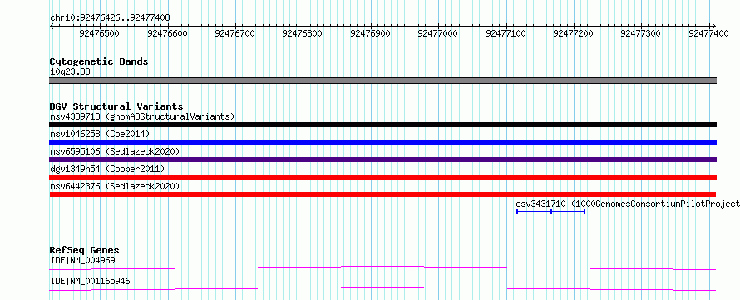Click the small blue esv3431710 variant glyph
This screenshot has height=300, width=740.
pyautogui.click(x=550, y=212)
